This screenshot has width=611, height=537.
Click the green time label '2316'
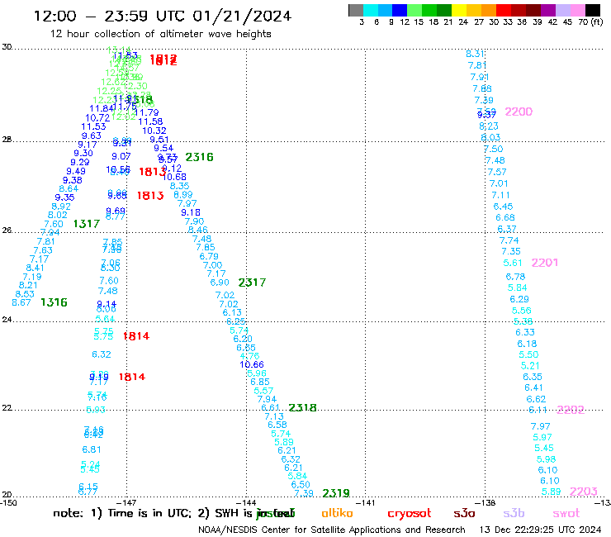coord(200,157)
